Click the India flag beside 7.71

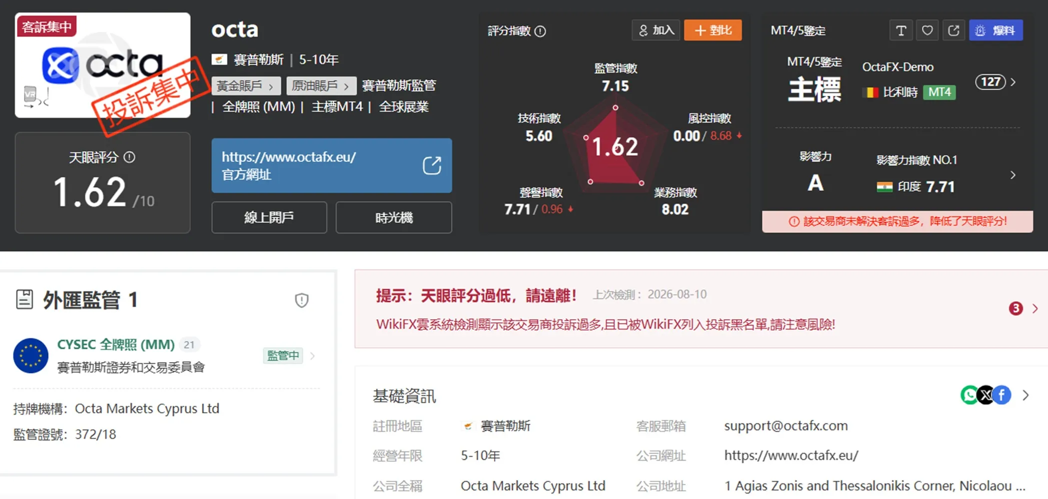click(885, 187)
